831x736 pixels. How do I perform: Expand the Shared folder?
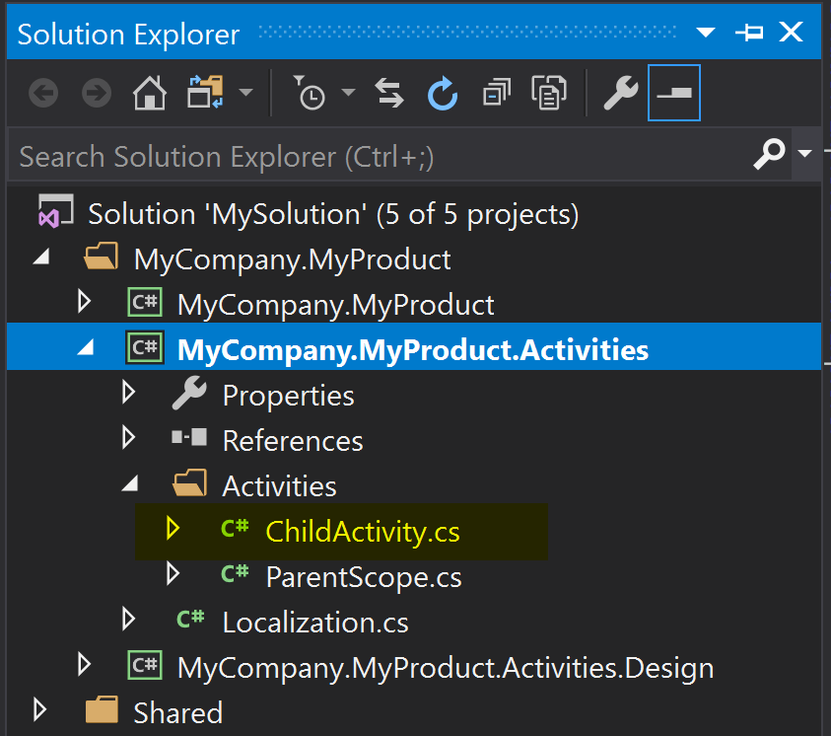[40, 710]
